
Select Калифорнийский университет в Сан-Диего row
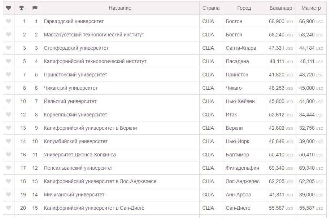point(165,208)
